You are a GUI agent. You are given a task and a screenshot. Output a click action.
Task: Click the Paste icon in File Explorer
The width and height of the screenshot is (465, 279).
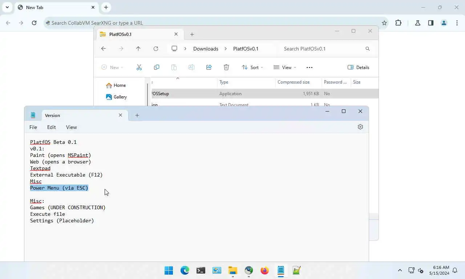tap(174, 67)
